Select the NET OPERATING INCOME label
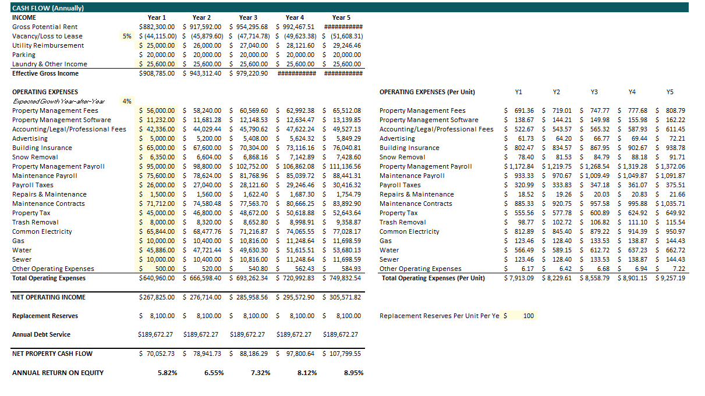This screenshot has height=396, width=705. (49, 297)
